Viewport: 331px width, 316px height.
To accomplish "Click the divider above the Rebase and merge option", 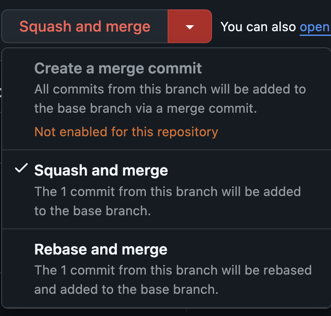I will coord(166,229).
